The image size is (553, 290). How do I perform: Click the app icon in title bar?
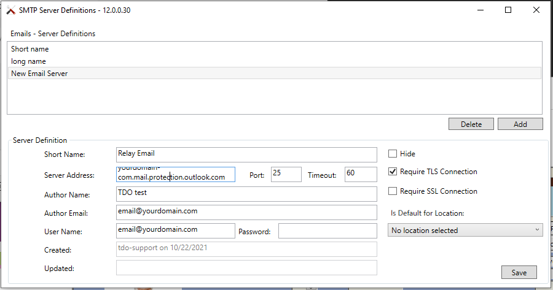point(10,10)
